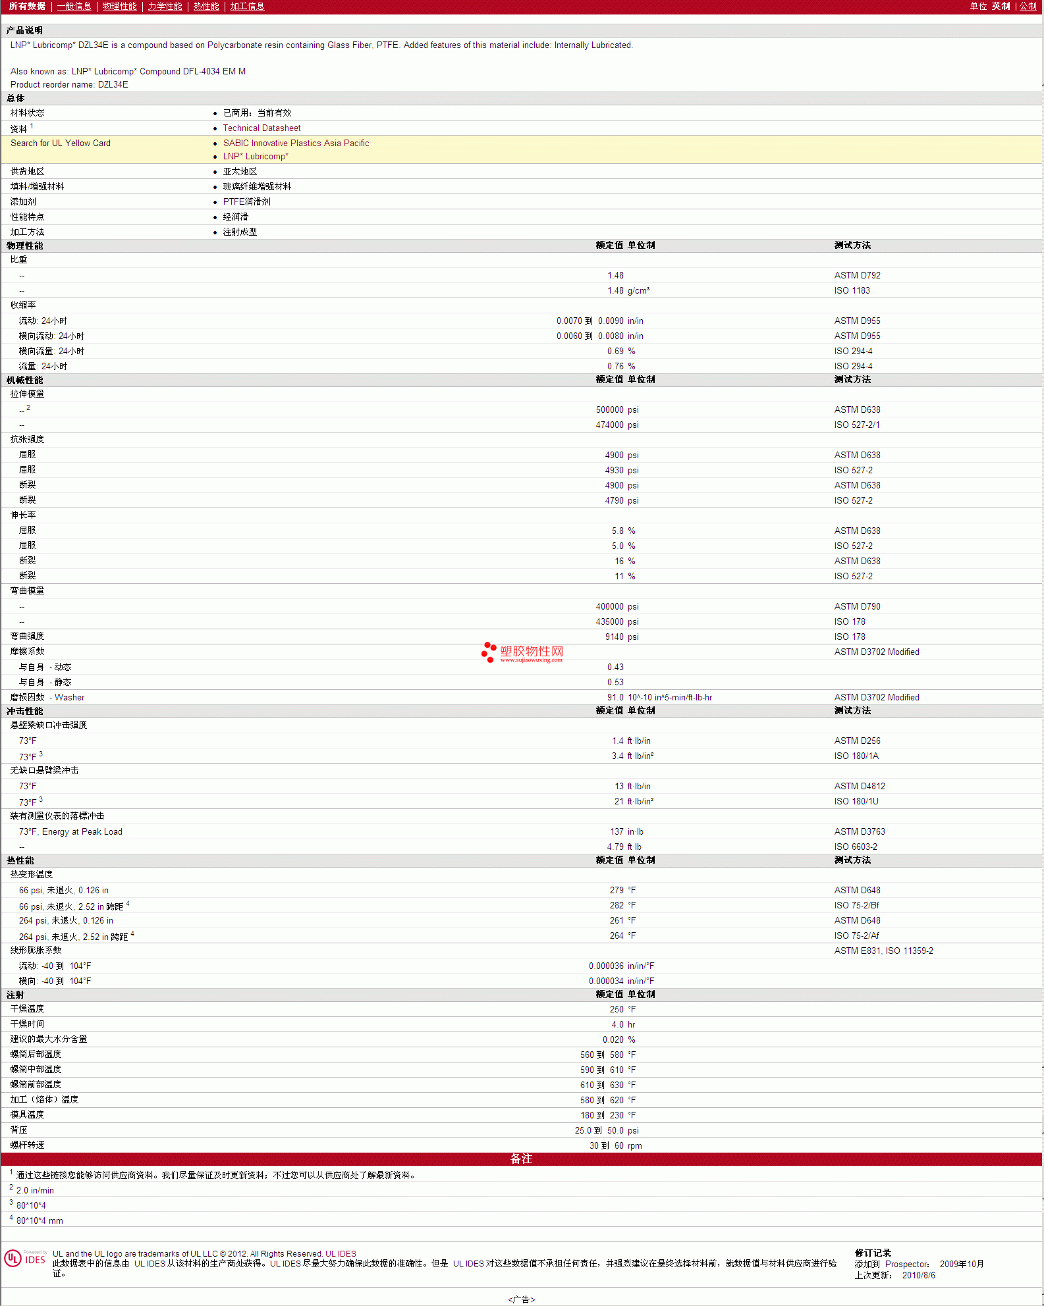Click the 加工（熔体）温度 row label
1044x1306 pixels.
coord(44,1100)
